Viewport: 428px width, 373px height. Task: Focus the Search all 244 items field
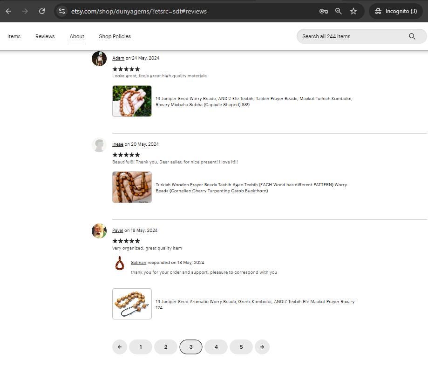tap(361, 36)
